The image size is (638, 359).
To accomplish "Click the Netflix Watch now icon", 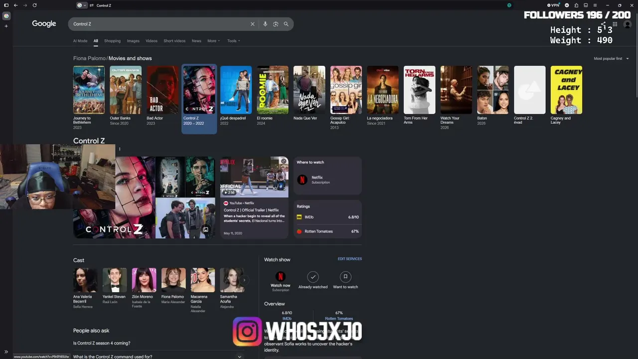I will pos(281,276).
